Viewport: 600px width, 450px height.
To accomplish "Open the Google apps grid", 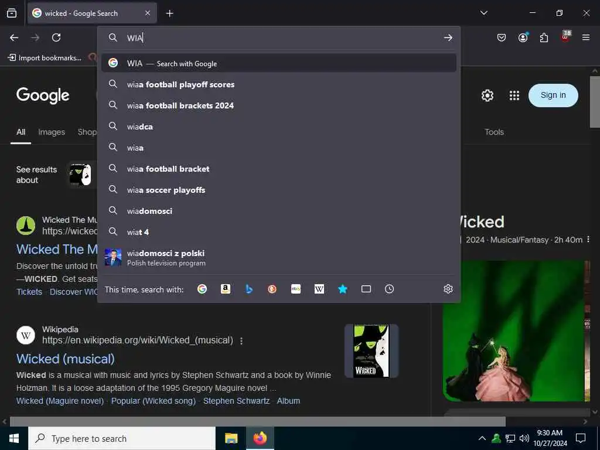I will point(514,96).
